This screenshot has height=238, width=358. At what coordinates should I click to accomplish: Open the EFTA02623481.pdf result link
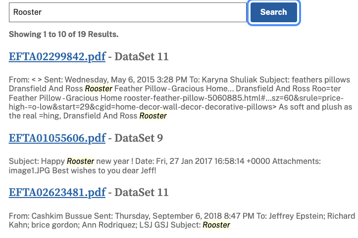57,192
